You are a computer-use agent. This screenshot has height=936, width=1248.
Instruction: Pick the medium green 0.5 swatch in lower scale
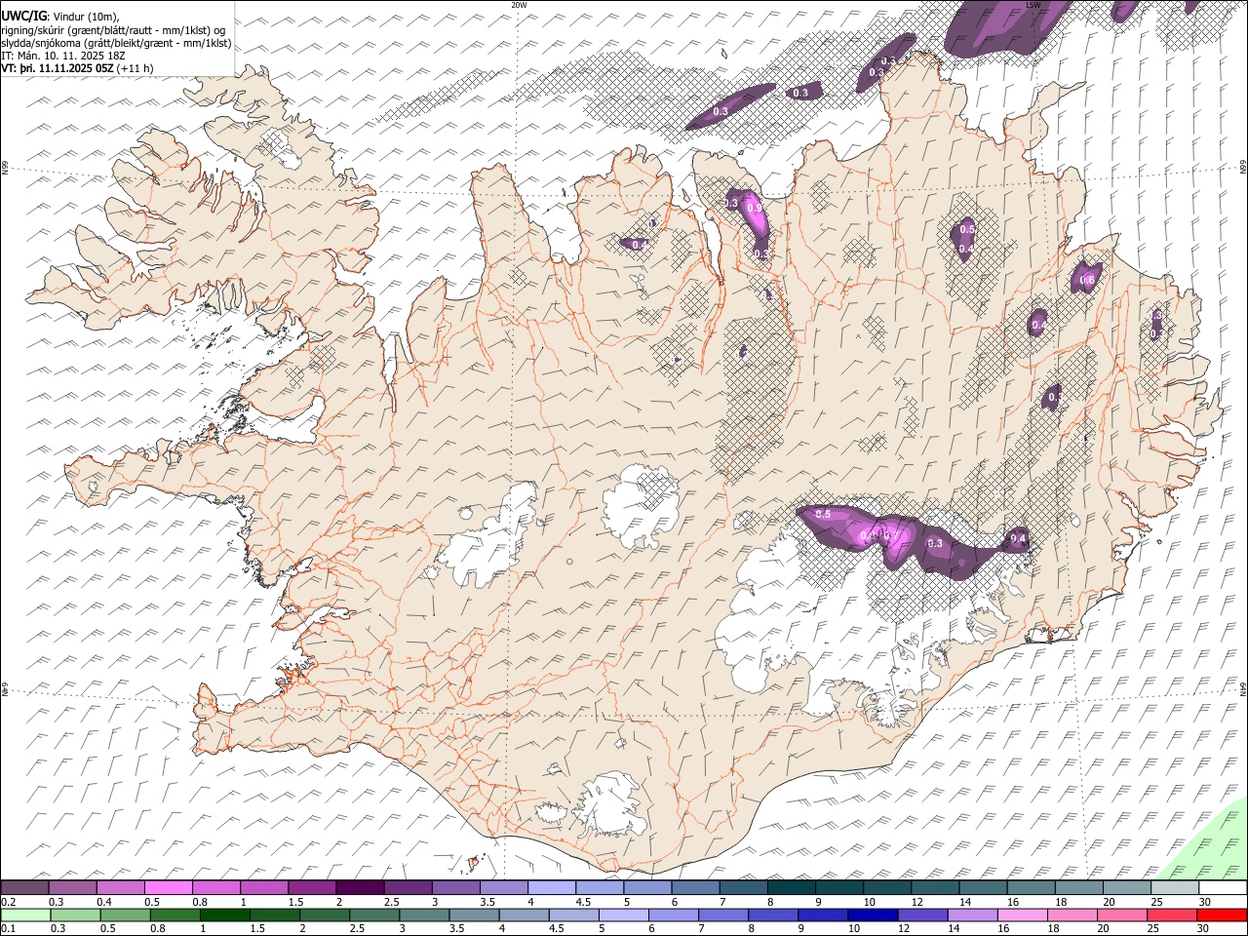(x=126, y=915)
